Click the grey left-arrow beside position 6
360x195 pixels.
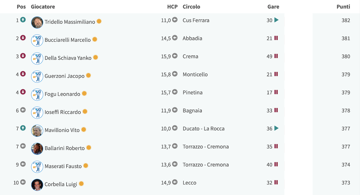[23, 110]
